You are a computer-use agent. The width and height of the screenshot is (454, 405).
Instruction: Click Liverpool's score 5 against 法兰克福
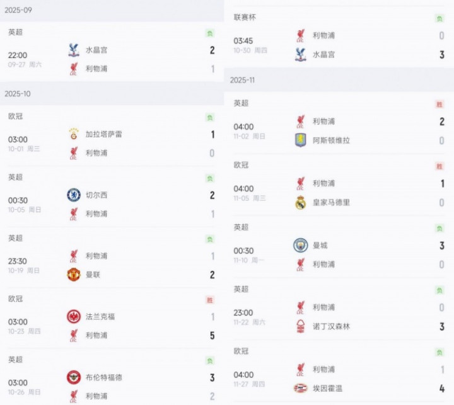click(212, 336)
